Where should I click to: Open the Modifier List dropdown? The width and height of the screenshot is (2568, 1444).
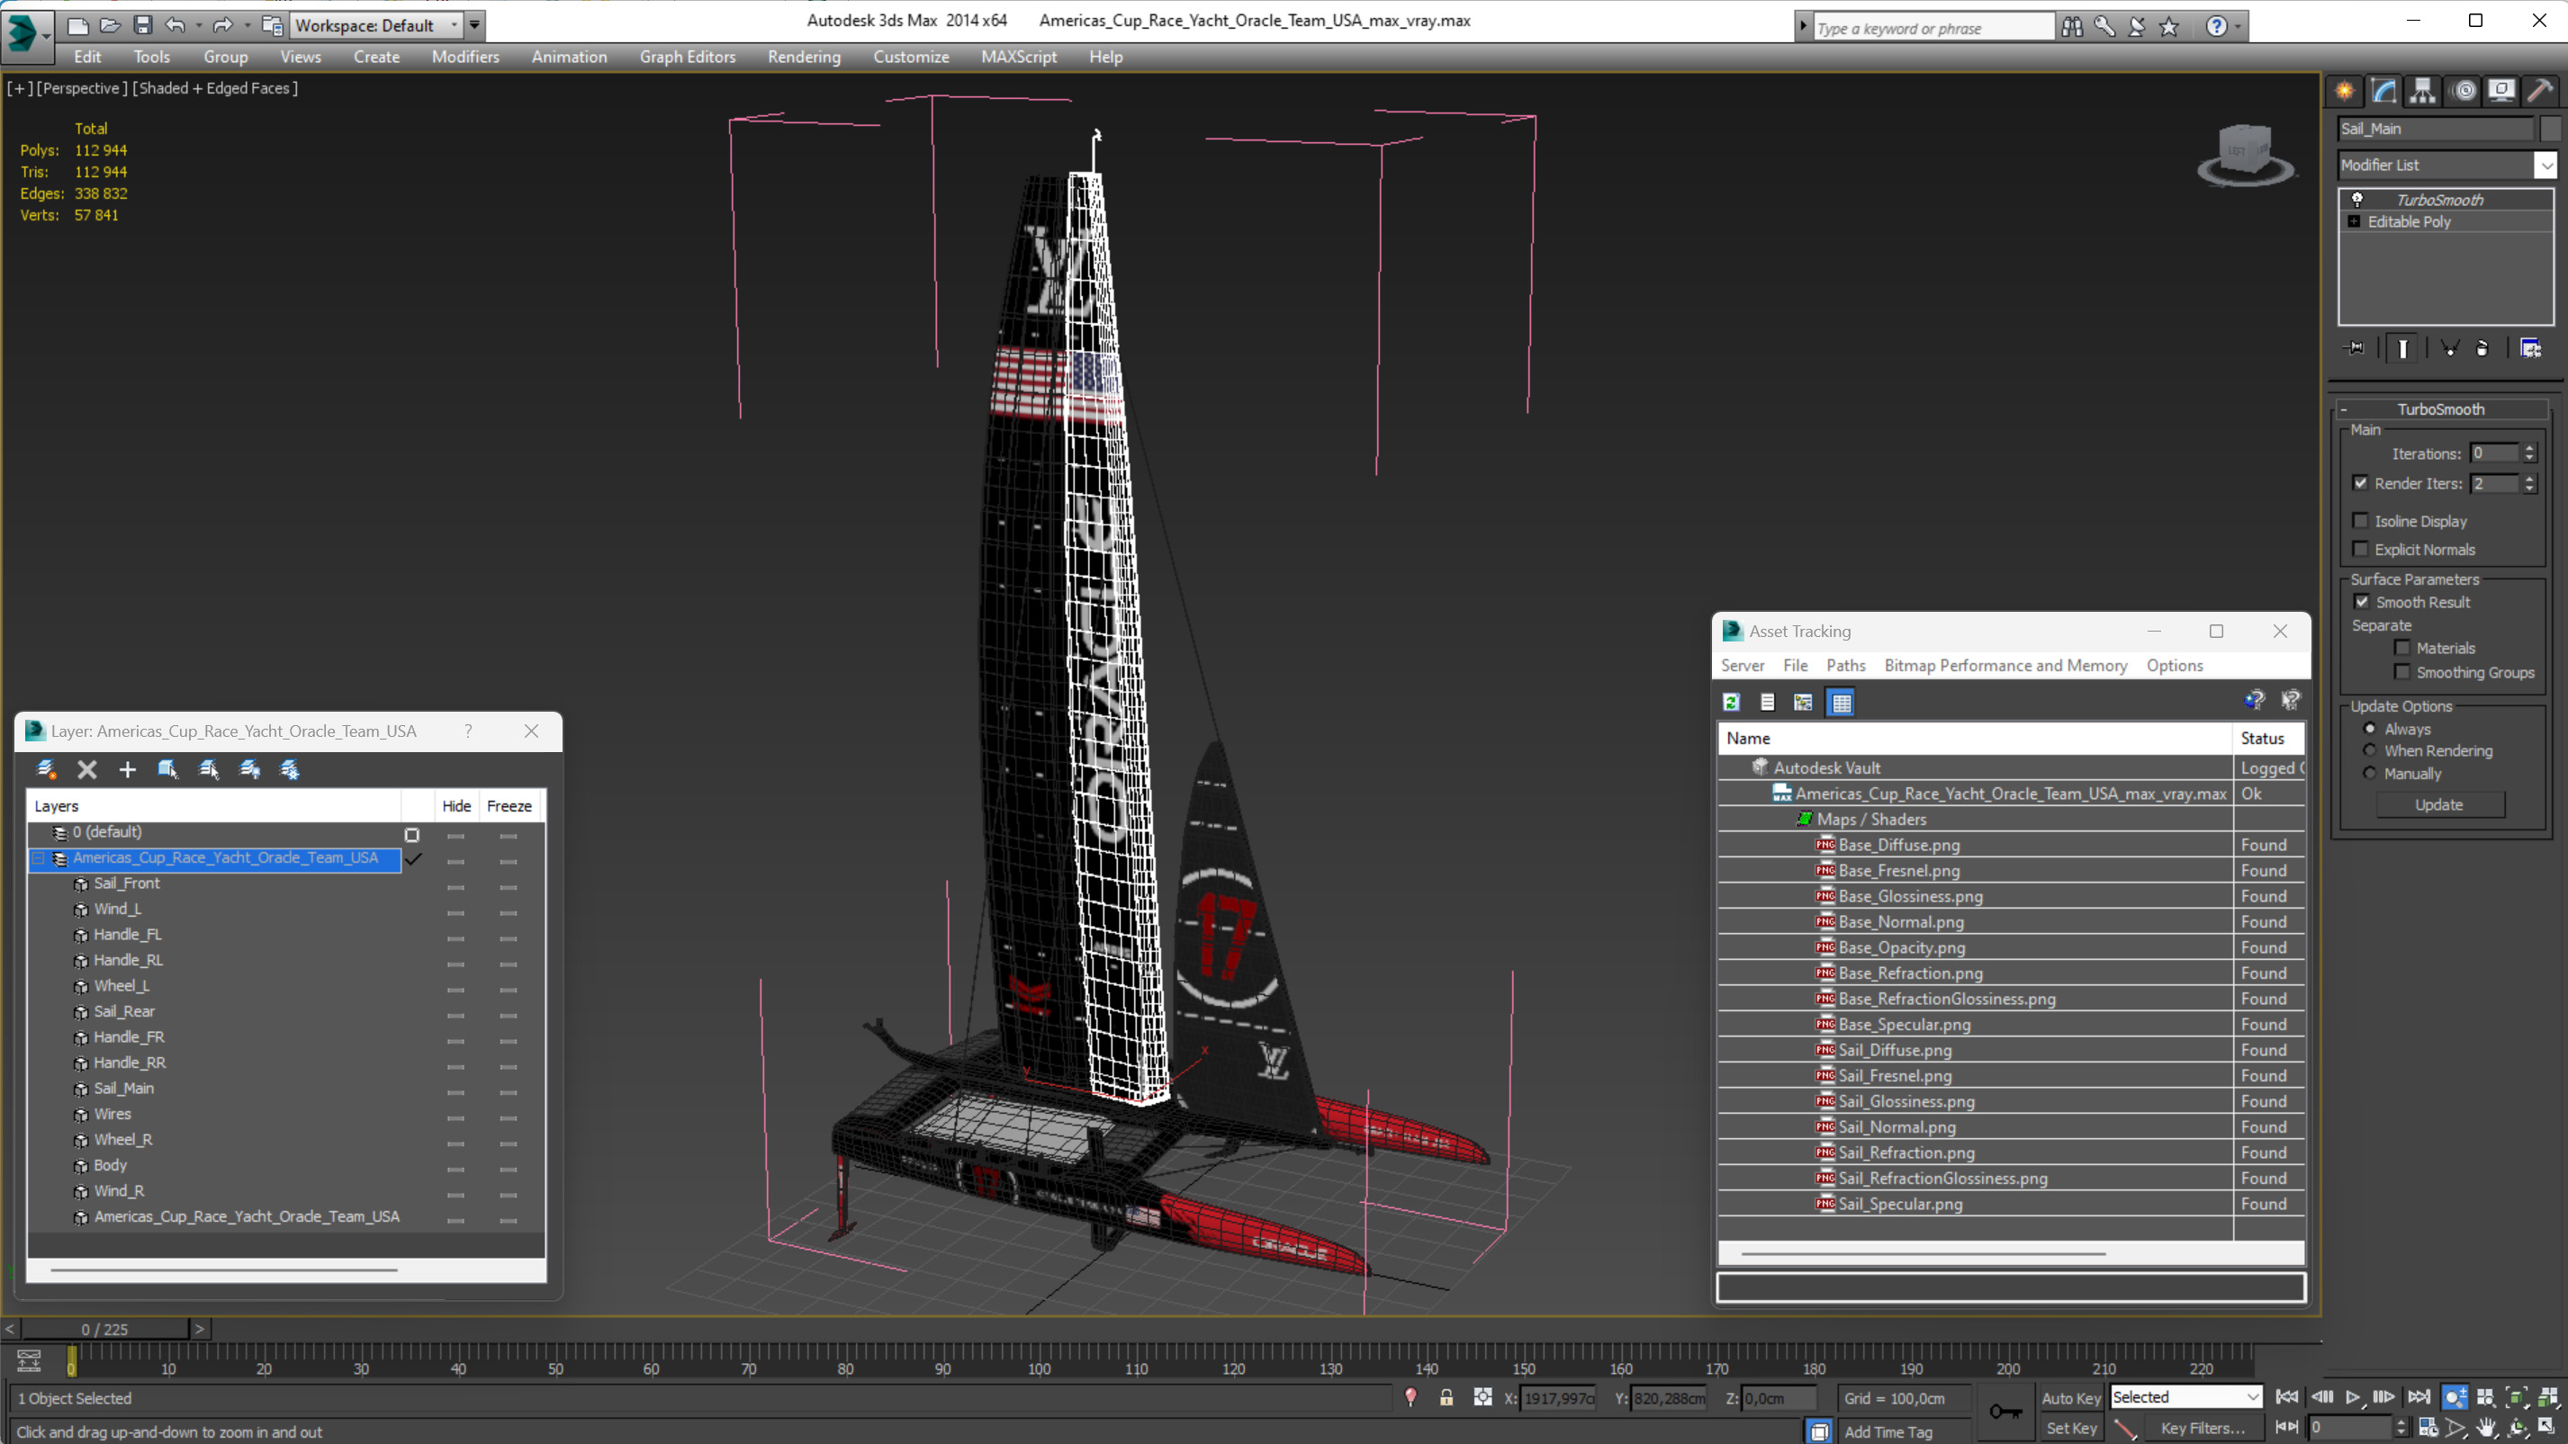click(2545, 166)
